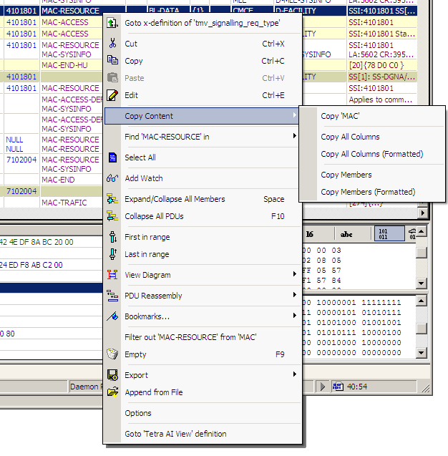The height and width of the screenshot is (456, 448).
Task: Click the View Diagram icon
Action: click(112, 275)
